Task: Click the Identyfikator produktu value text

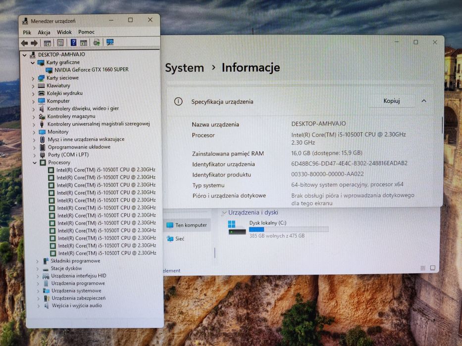Action: tap(327, 174)
